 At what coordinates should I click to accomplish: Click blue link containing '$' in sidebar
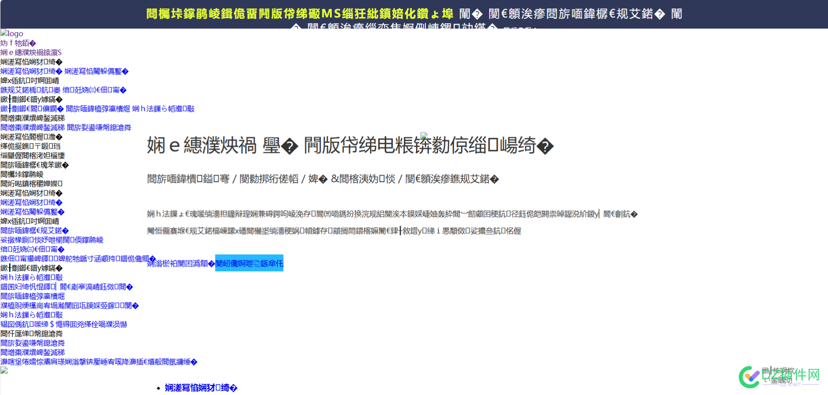64,324
